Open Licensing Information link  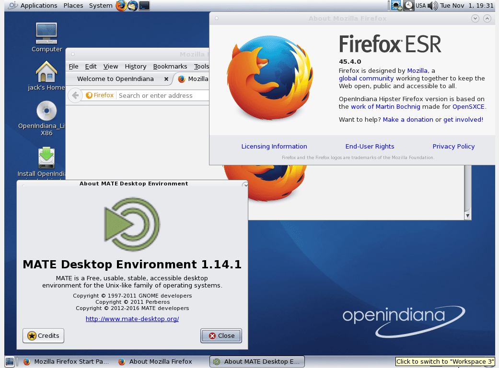pos(274,146)
